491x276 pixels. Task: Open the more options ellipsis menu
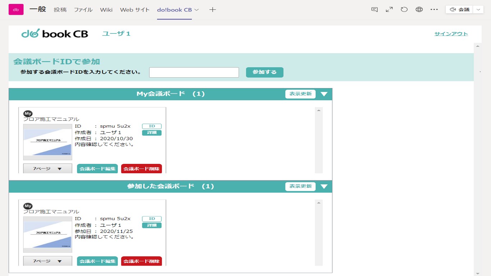(434, 10)
